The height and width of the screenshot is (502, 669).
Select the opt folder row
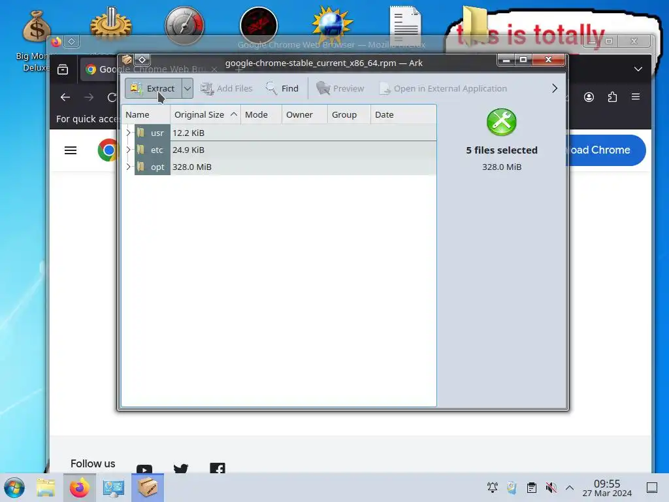pos(279,167)
